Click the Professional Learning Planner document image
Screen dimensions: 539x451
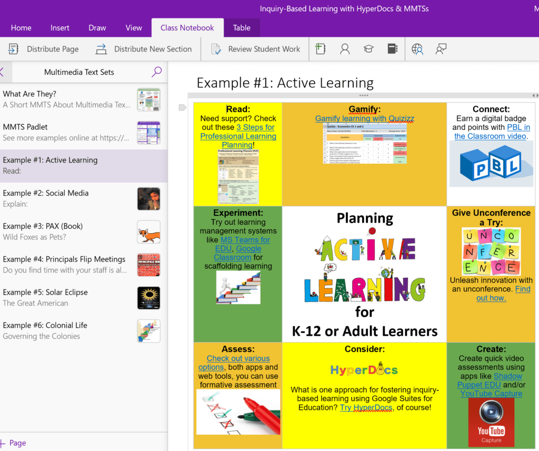[x=238, y=177]
